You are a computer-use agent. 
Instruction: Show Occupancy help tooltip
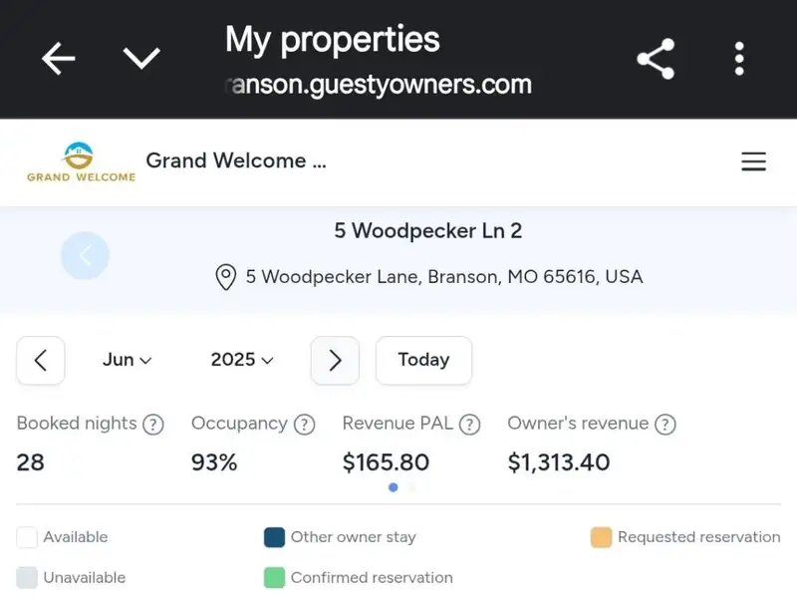304,425
